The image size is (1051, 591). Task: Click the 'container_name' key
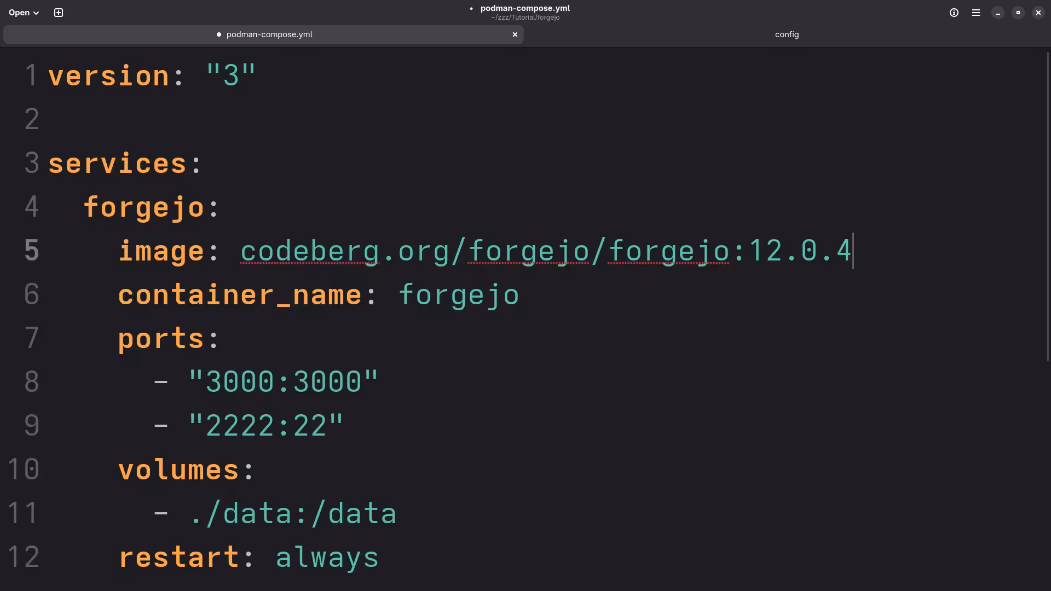pos(240,295)
